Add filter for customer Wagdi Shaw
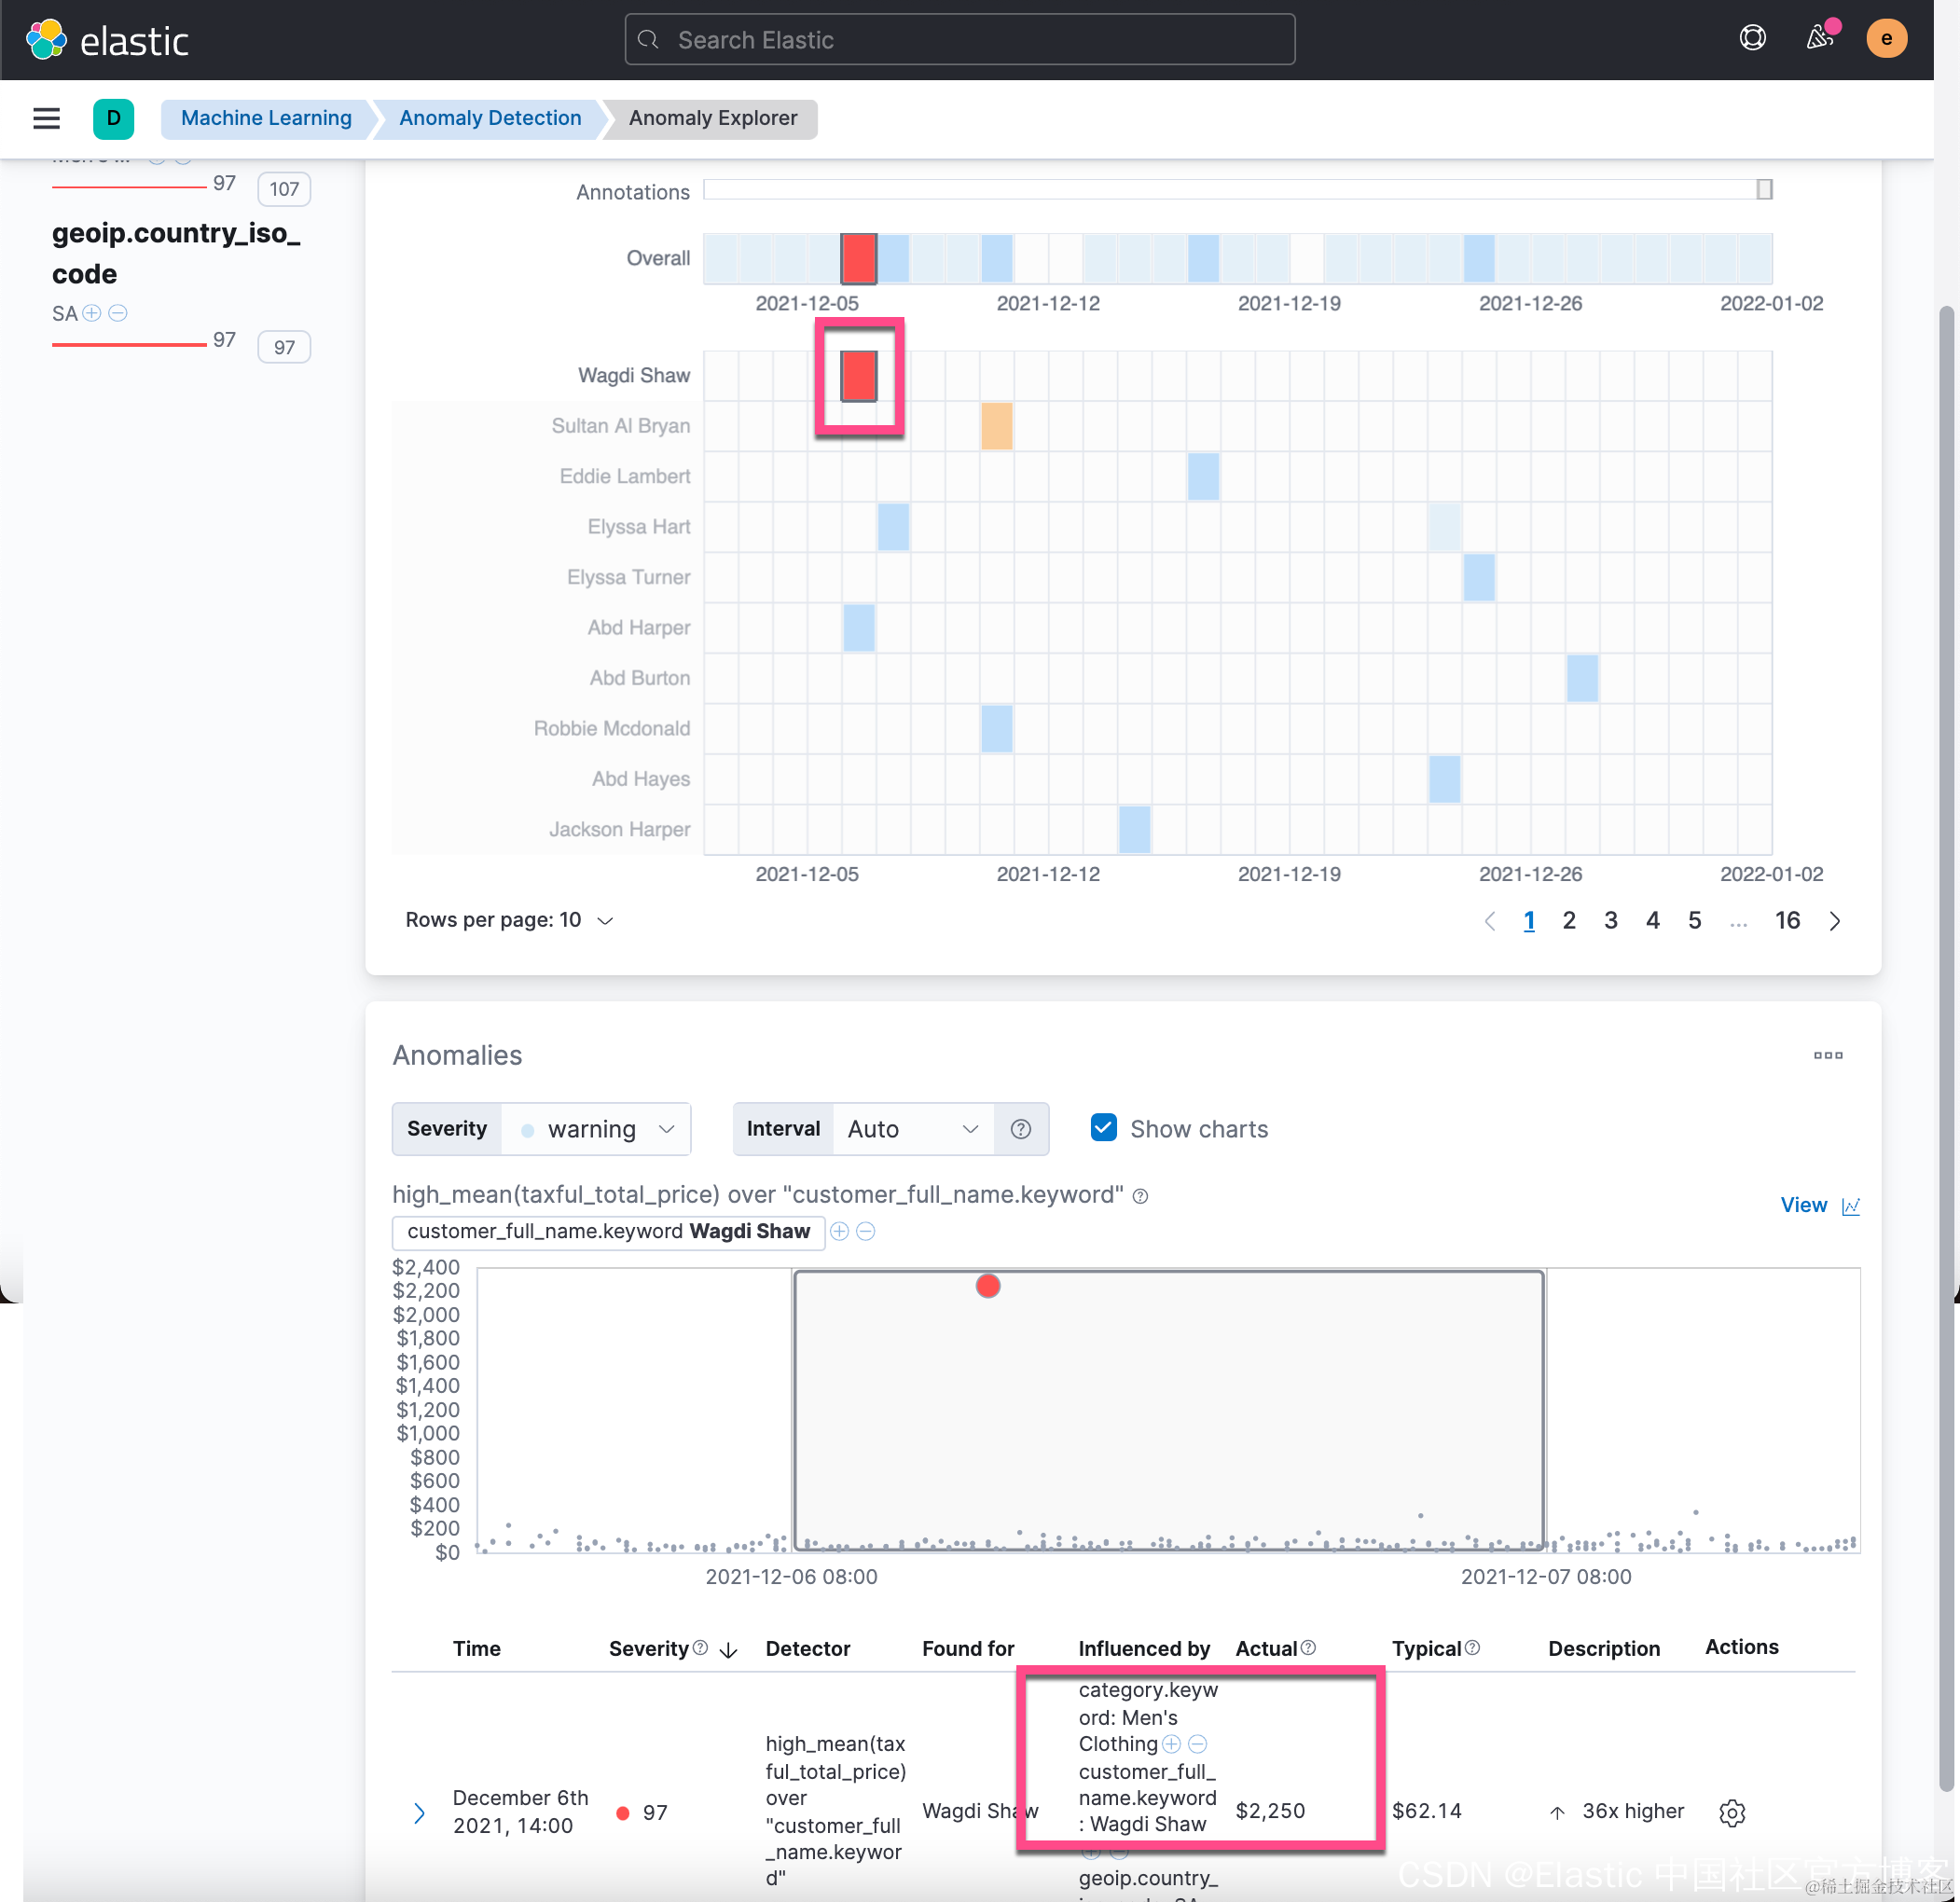The width and height of the screenshot is (1960, 1902). [839, 1231]
